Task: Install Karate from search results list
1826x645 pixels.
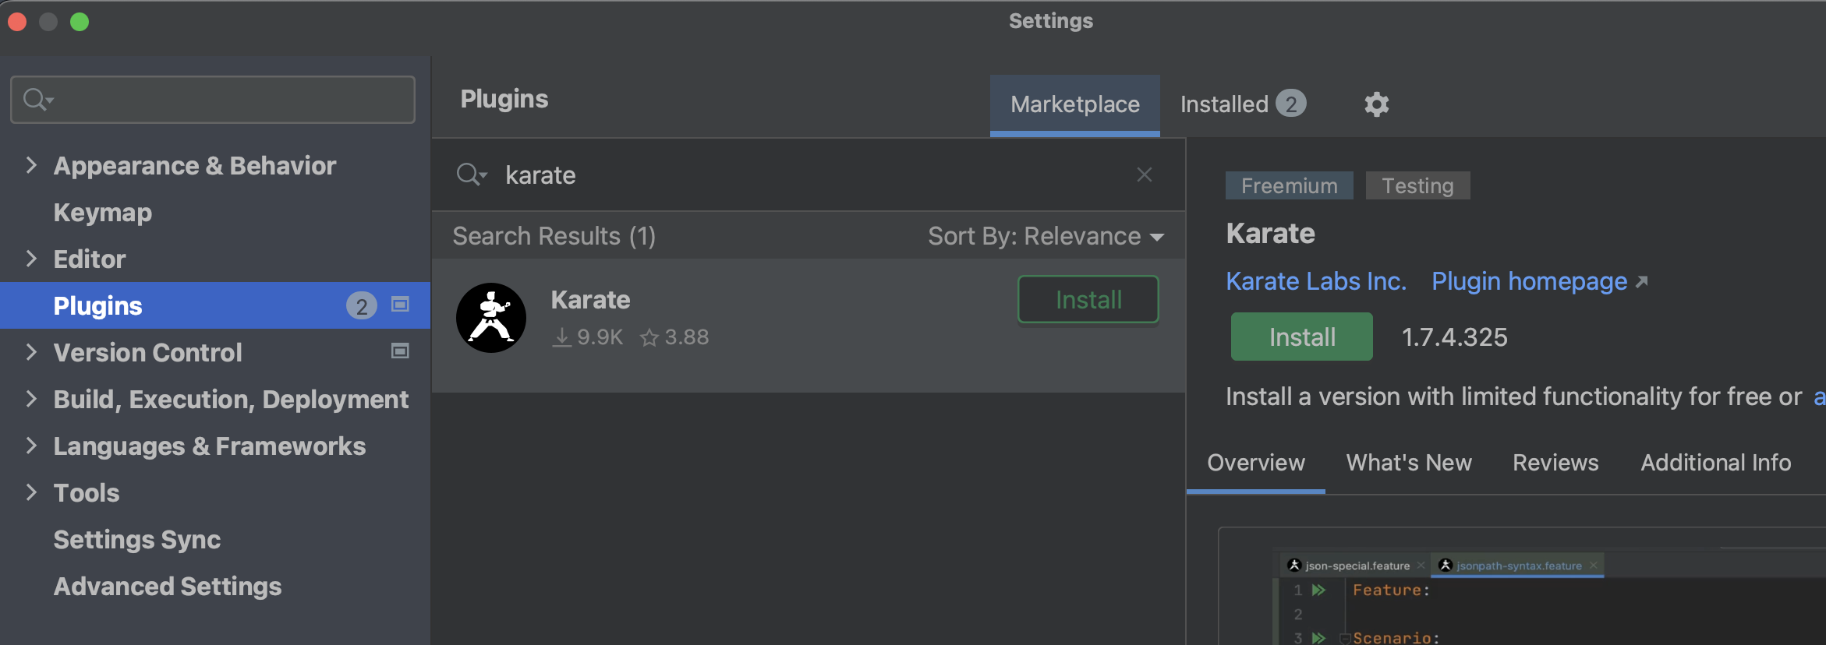Action: (x=1088, y=299)
